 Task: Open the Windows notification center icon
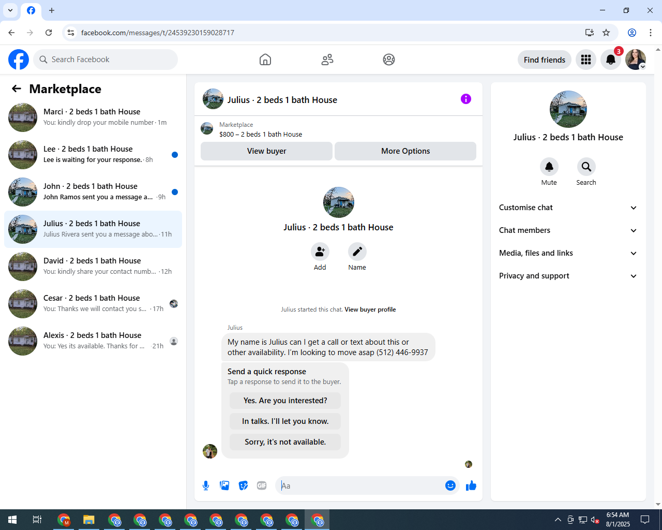(x=645, y=520)
